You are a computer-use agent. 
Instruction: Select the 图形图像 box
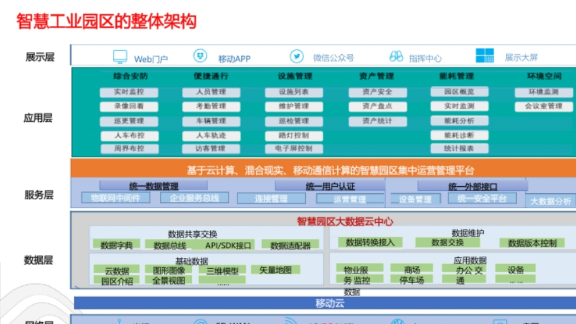[168, 270]
